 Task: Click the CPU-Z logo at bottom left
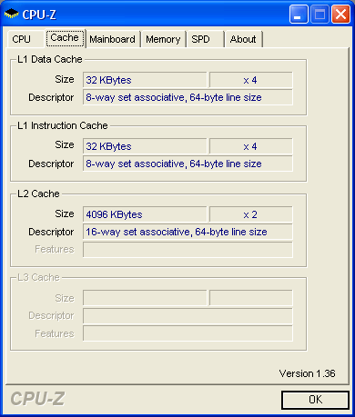tap(37, 399)
